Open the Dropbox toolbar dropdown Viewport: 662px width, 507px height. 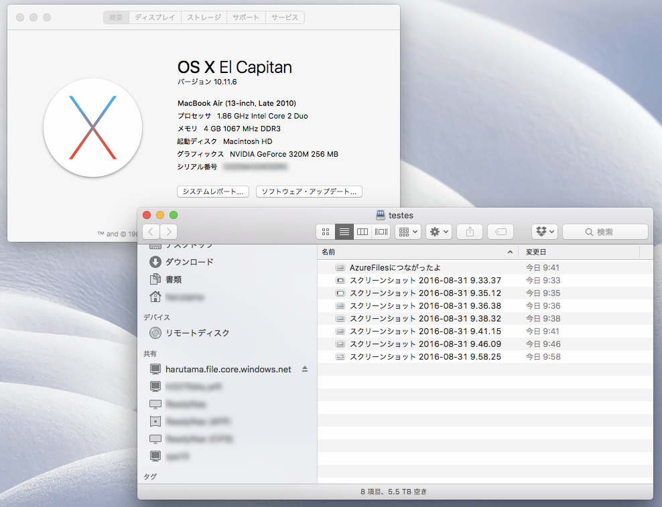click(x=545, y=232)
